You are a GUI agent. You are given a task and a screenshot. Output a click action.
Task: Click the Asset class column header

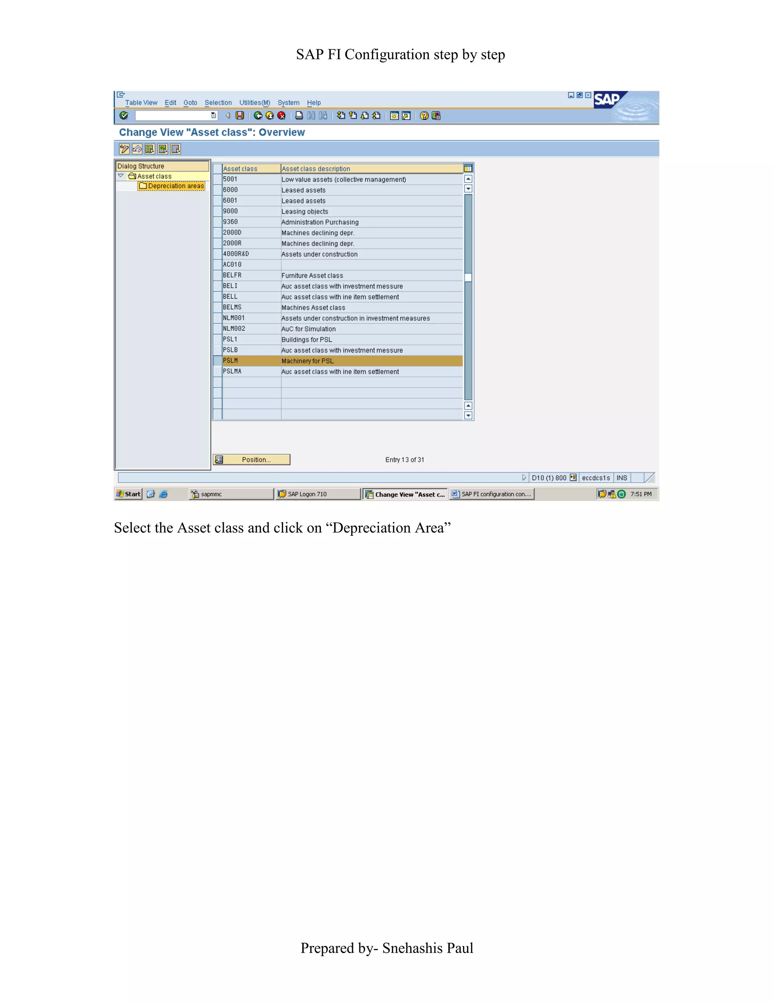click(251, 169)
